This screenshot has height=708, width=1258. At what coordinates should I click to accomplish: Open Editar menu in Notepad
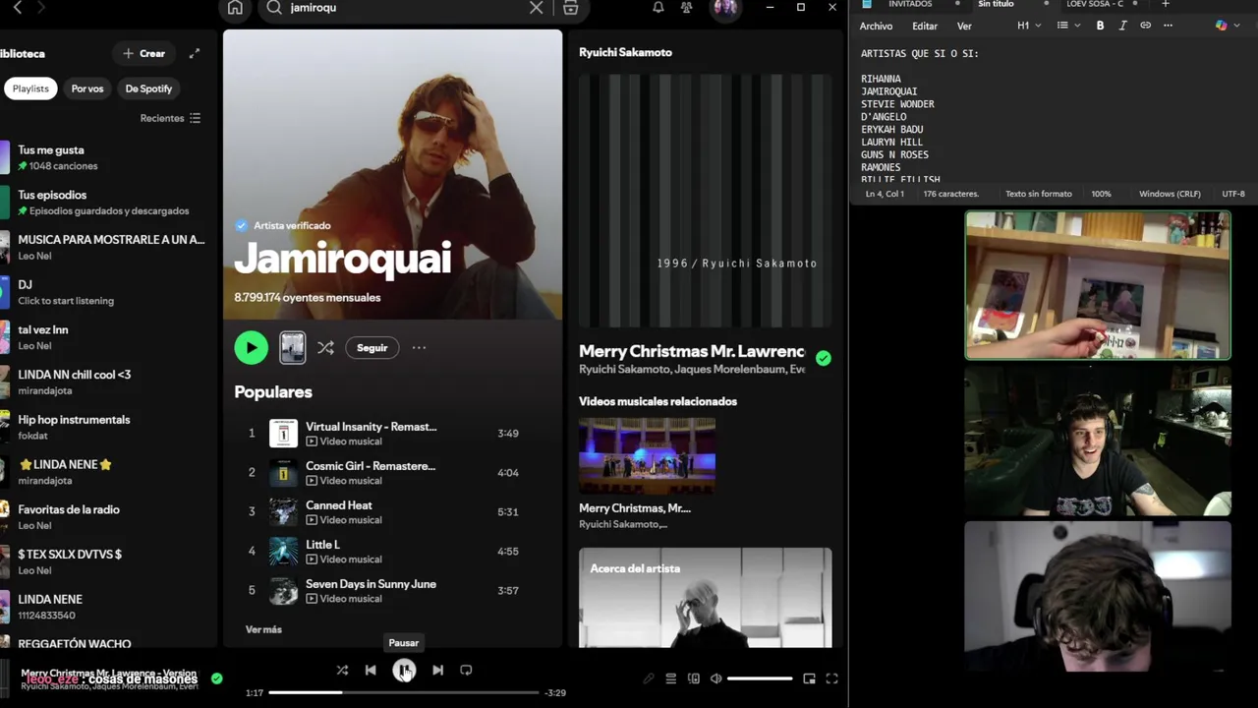tap(925, 26)
